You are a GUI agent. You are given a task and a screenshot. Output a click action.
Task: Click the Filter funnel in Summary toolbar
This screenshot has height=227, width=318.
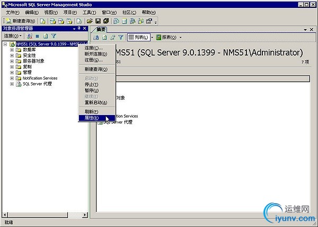coord(121,37)
